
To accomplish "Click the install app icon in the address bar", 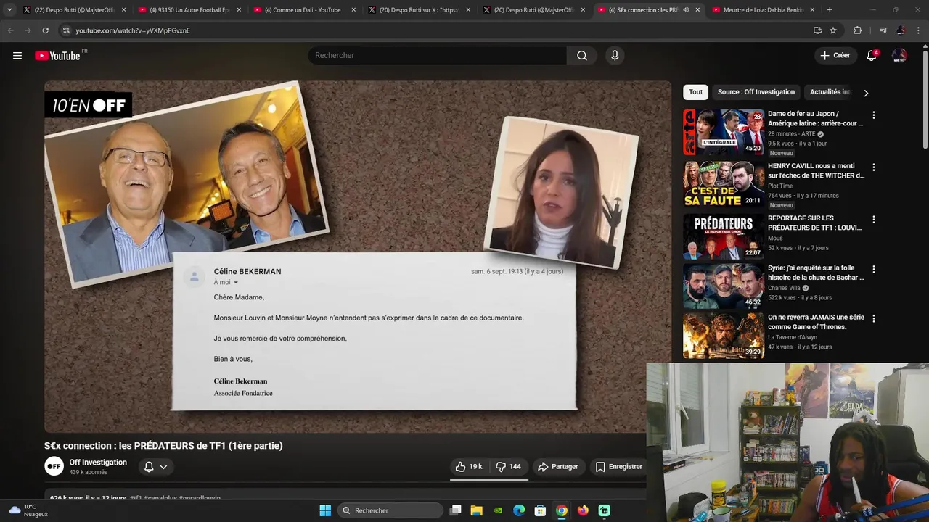I will 817,30.
